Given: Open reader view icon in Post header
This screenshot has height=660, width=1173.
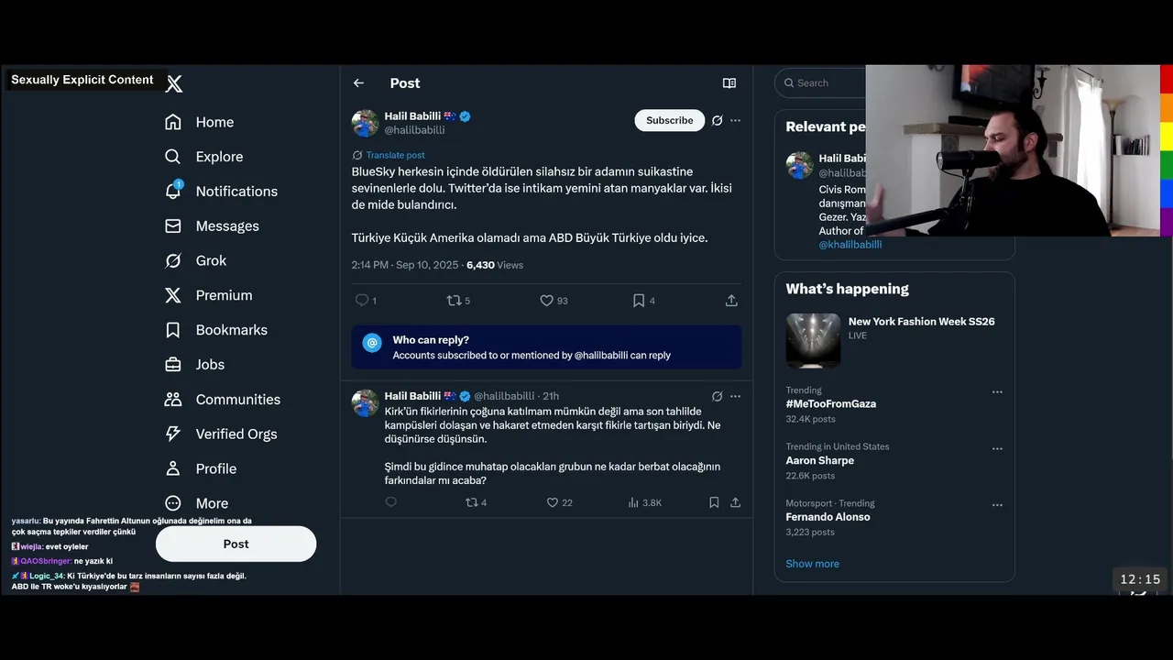Looking at the screenshot, I should pyautogui.click(x=729, y=83).
